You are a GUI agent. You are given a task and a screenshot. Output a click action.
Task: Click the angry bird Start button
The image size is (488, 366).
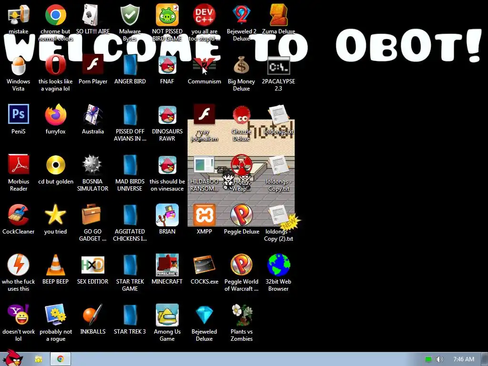[12, 358]
